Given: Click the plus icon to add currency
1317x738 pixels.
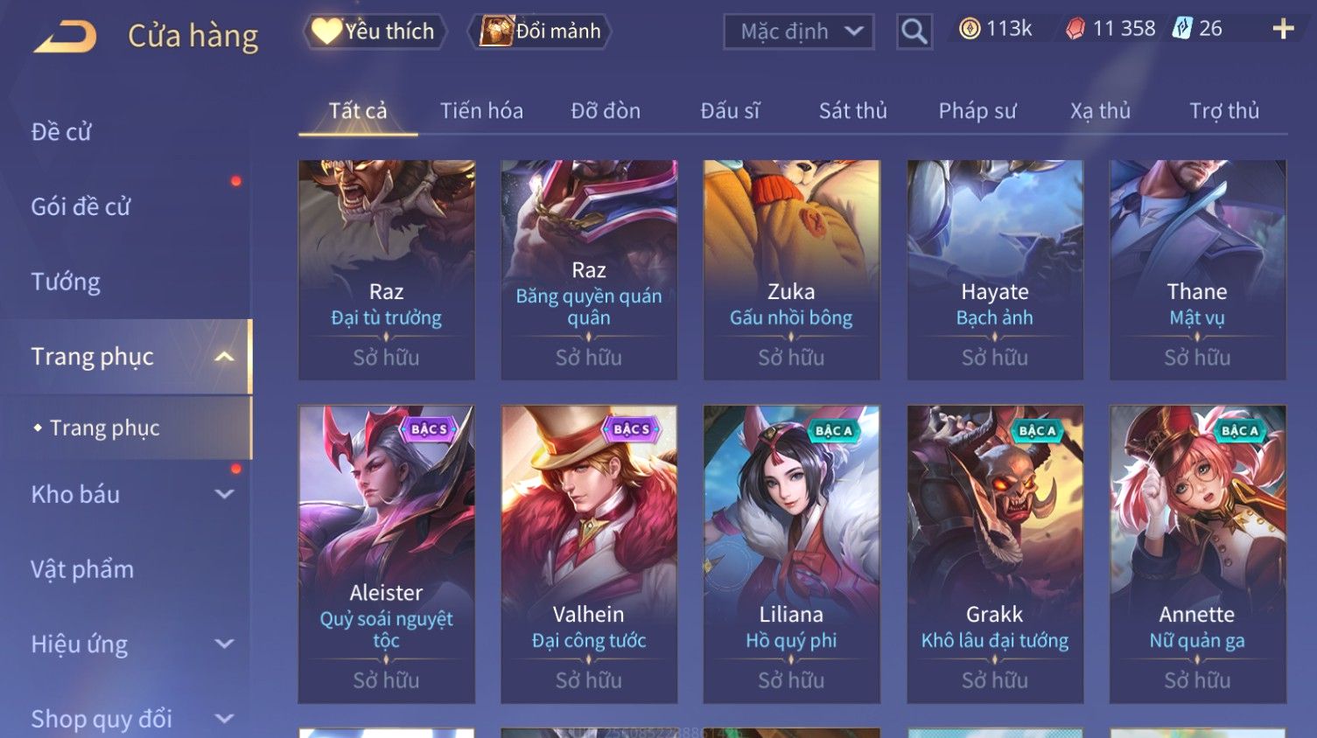Looking at the screenshot, I should 1283,29.
